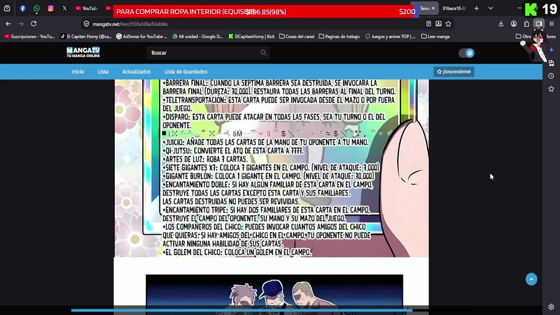This screenshot has height=315, width=560.
Task: Go to MangaTV home via logo
Action: (x=83, y=52)
